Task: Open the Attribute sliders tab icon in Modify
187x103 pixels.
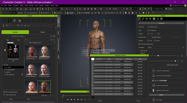Action: (139, 19)
